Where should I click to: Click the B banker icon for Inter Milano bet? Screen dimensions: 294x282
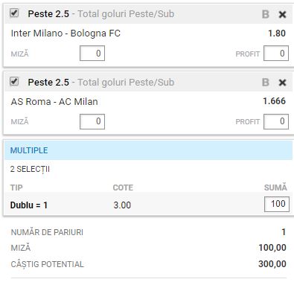[x=266, y=14]
